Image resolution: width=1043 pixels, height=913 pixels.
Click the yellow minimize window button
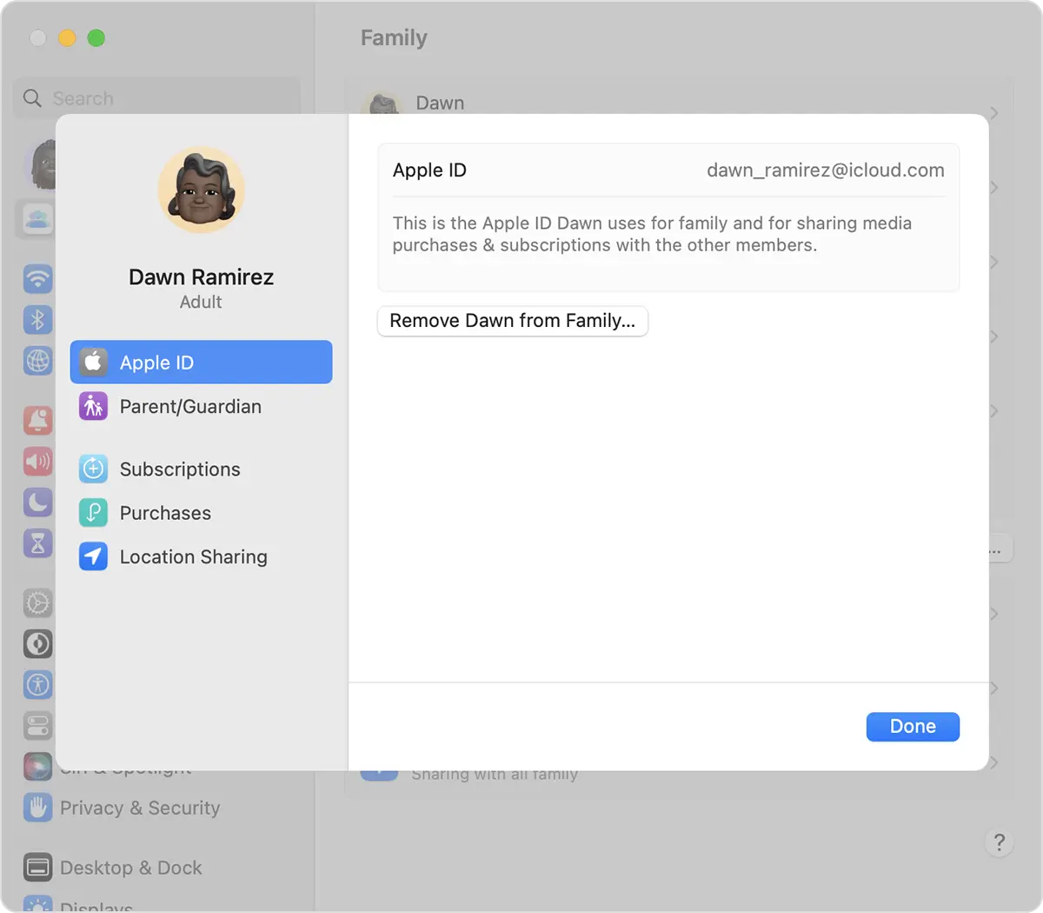(x=67, y=38)
